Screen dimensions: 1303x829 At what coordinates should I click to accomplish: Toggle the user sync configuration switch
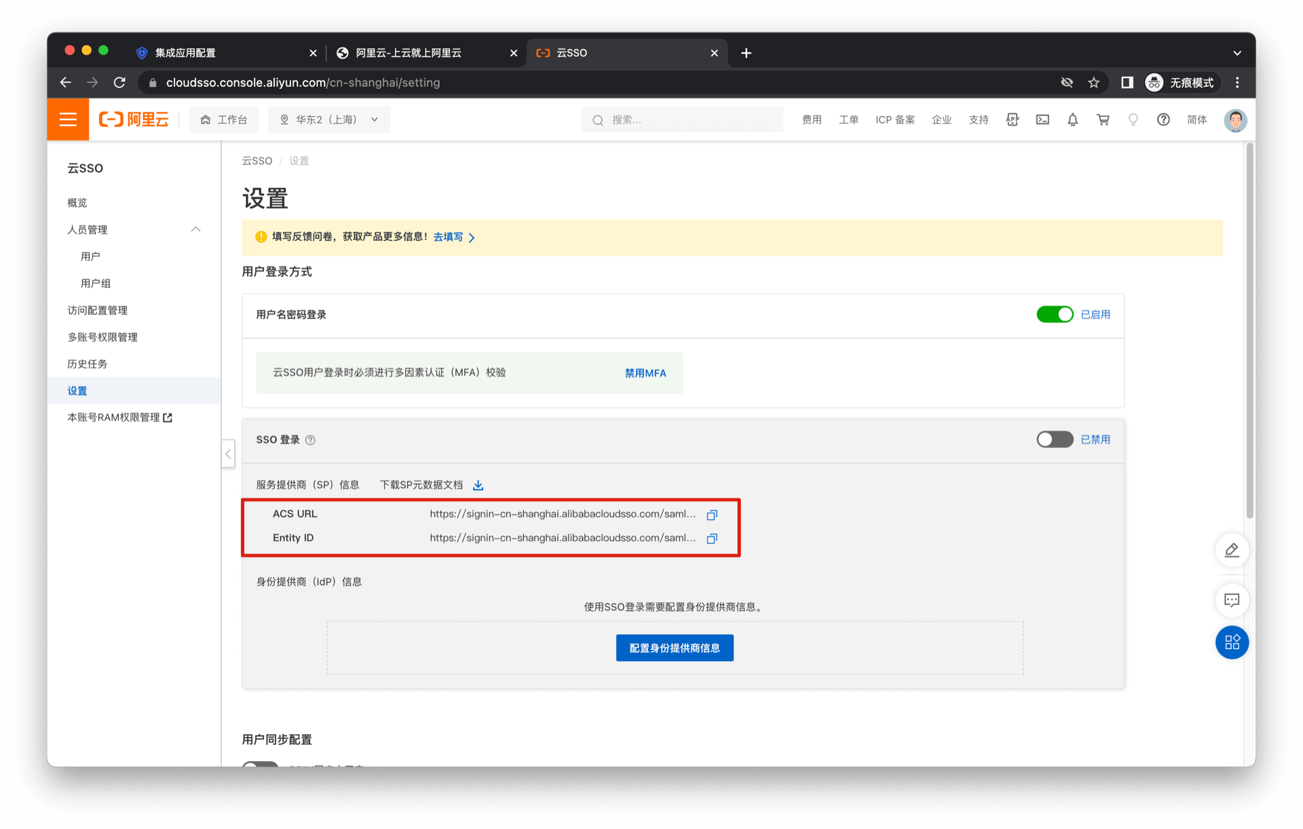261,764
